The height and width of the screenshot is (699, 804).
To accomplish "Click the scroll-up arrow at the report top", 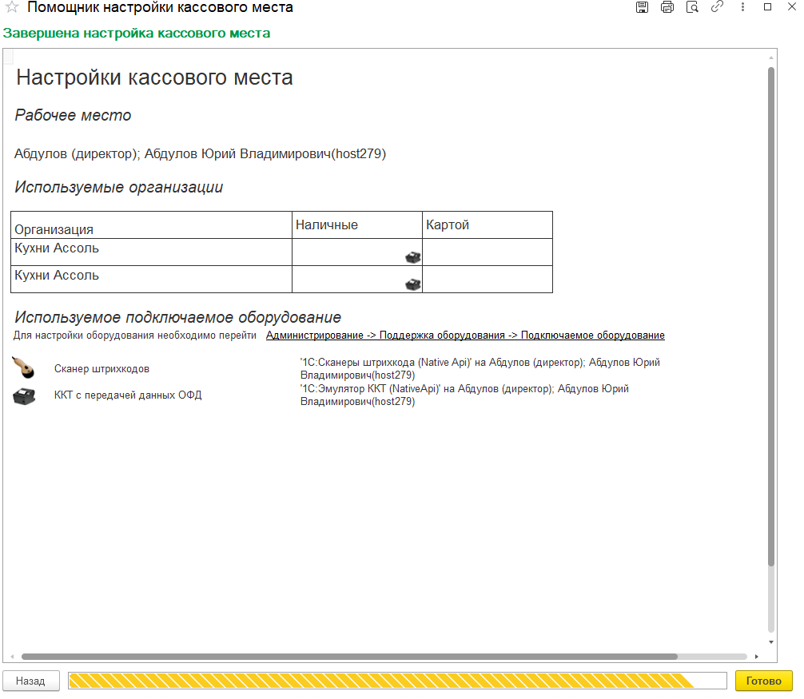I will point(771,58).
